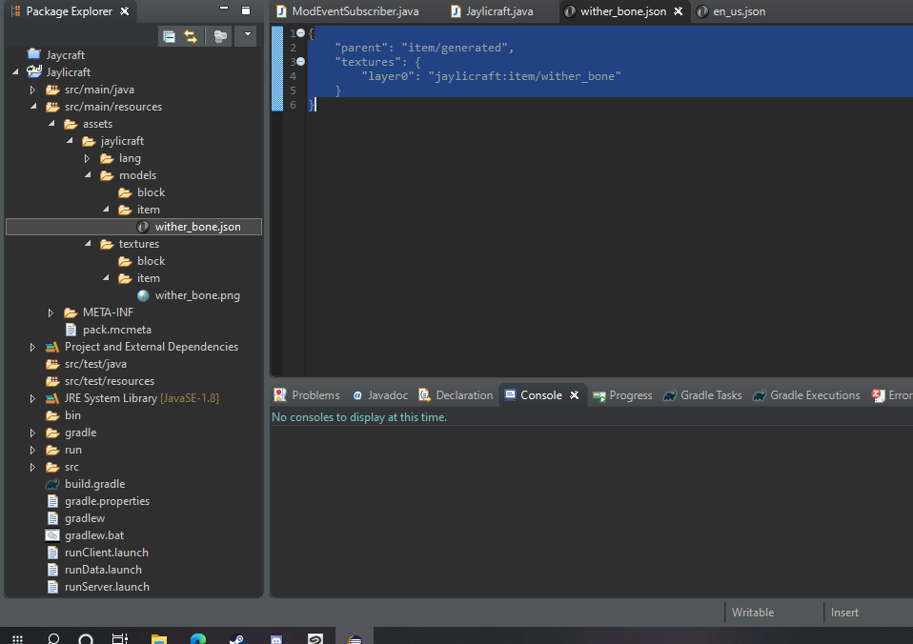The width and height of the screenshot is (913, 644).
Task: Click the Package Explorer filter icon
Action: click(220, 36)
